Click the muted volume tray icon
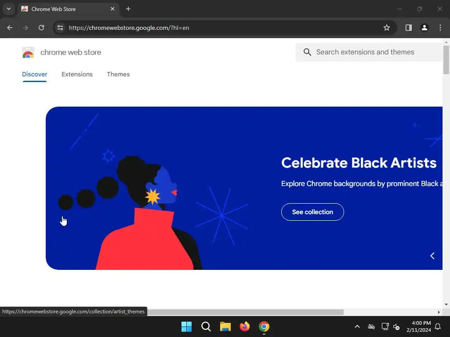The image size is (450, 337). tap(396, 326)
